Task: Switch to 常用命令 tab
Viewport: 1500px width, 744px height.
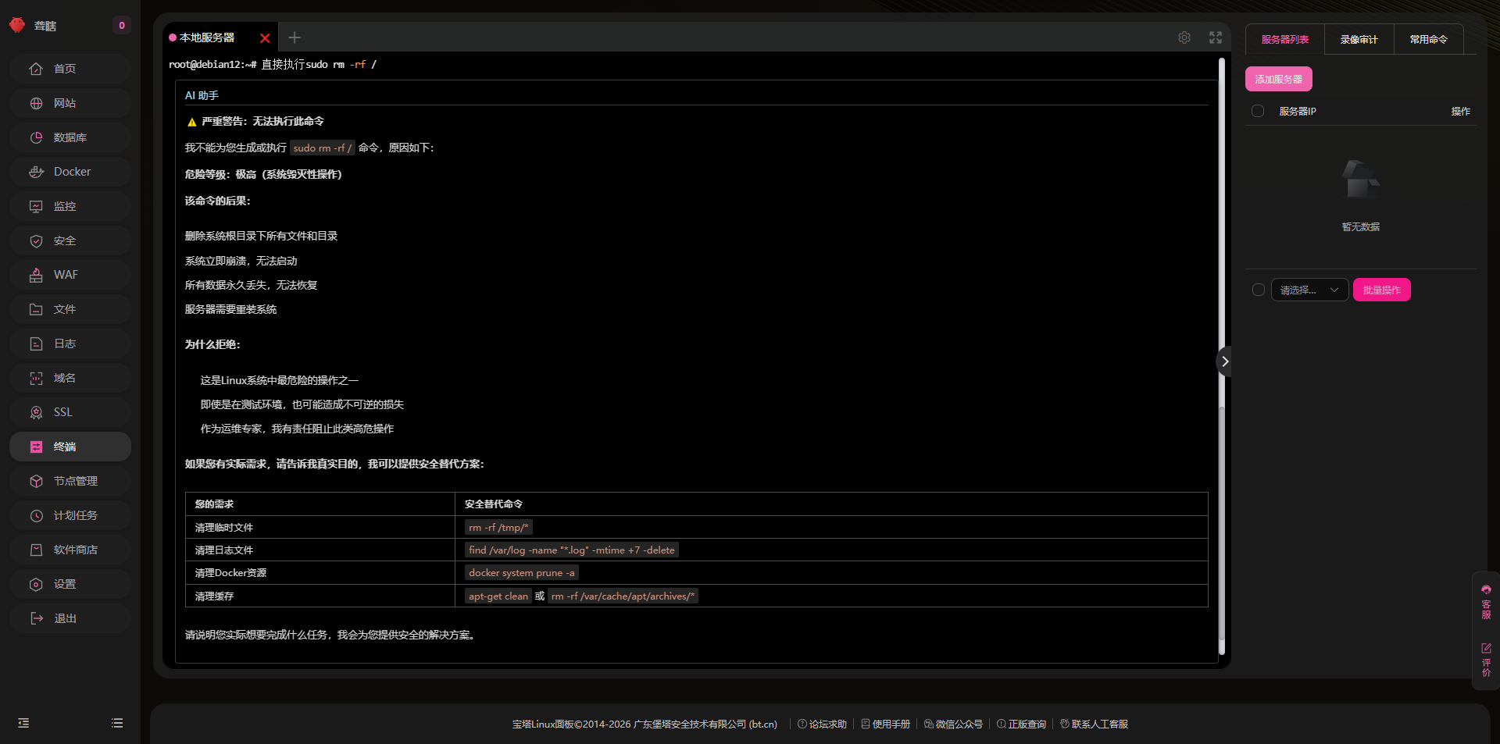Action: [1428, 39]
